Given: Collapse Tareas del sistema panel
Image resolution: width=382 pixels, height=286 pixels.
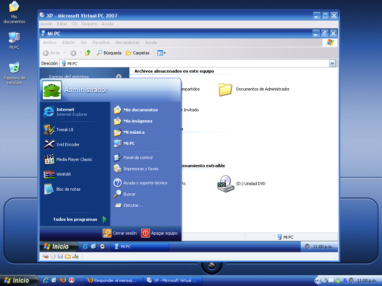Looking at the screenshot, I should click(x=119, y=76).
